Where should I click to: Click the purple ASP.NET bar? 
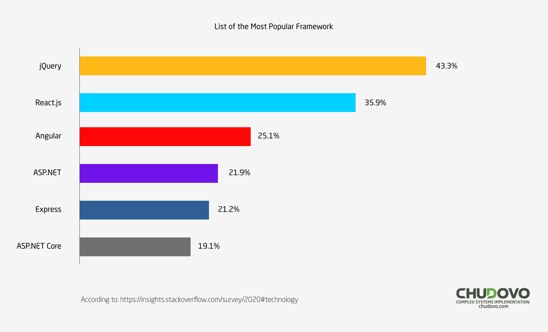148,173
